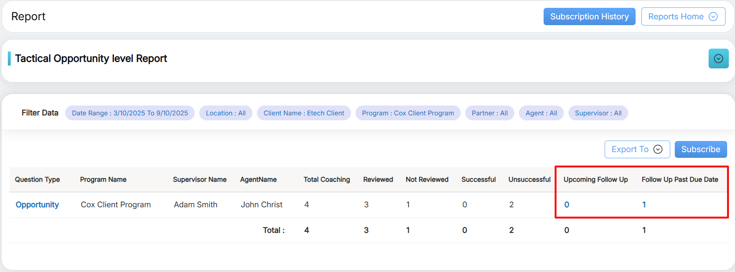Select the Agent : All filter chip
The height and width of the screenshot is (272, 735).
tap(541, 113)
